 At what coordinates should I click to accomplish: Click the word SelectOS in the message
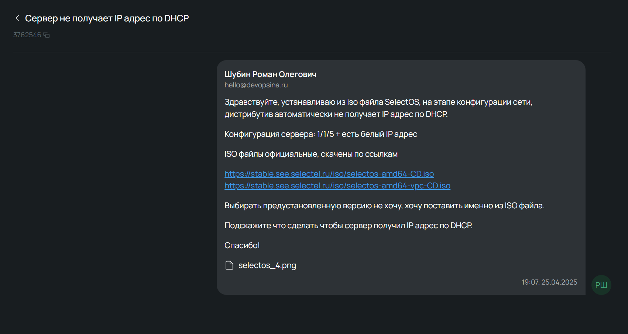[x=402, y=102]
